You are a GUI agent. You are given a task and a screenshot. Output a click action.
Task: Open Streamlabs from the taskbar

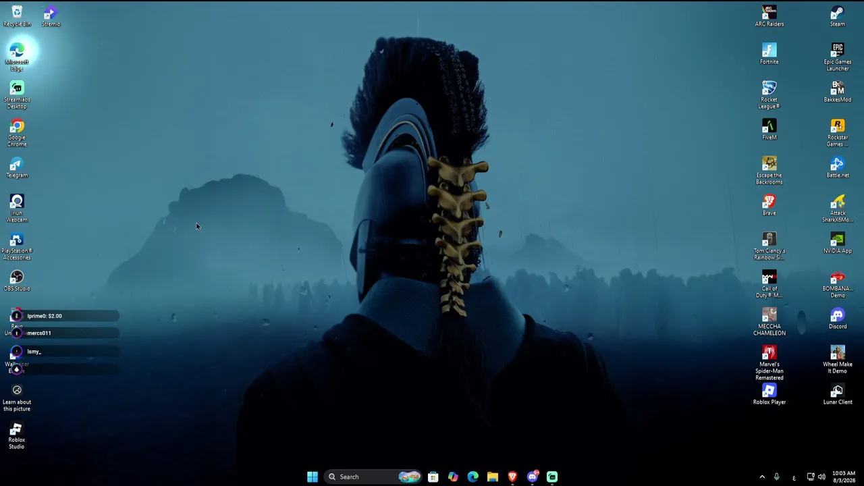[x=552, y=477]
